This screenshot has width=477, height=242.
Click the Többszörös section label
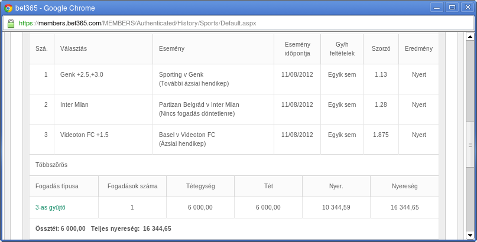tap(51, 165)
